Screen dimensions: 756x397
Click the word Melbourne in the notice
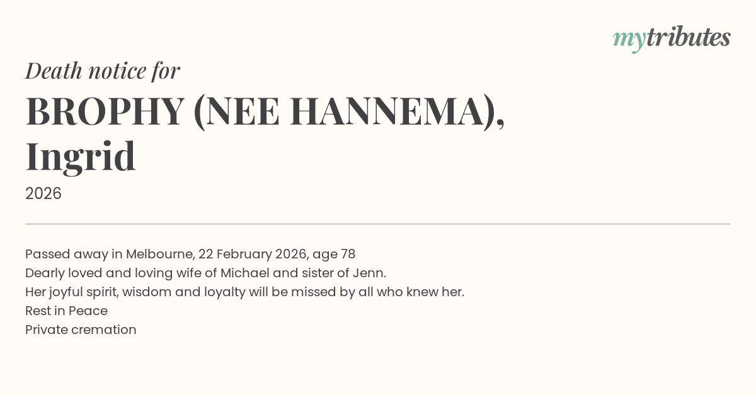[x=158, y=254]
